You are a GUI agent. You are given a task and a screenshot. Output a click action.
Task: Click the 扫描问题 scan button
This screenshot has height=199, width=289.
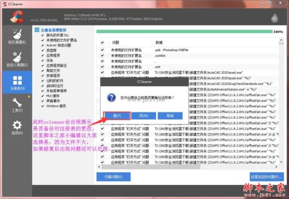(113, 176)
